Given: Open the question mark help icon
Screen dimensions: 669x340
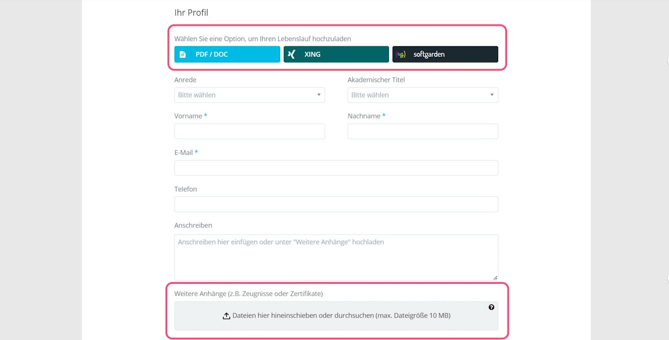Looking at the screenshot, I should click(491, 308).
